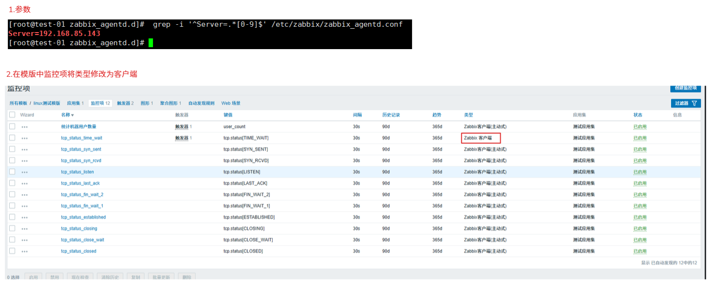Check the box for tcp_status_established row

[x=12, y=217]
